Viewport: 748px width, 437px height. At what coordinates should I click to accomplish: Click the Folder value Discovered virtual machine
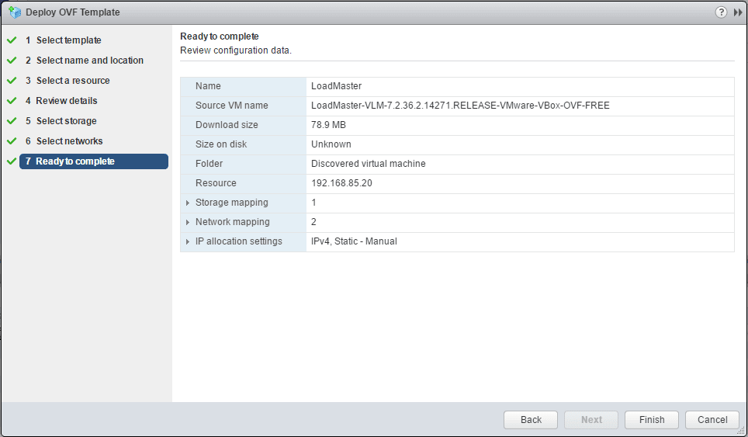pos(369,164)
